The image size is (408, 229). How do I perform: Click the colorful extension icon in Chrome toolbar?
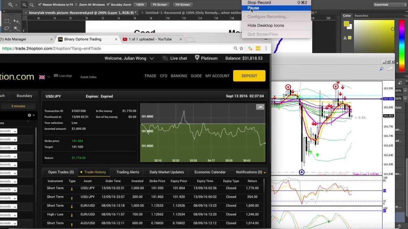tap(251, 48)
